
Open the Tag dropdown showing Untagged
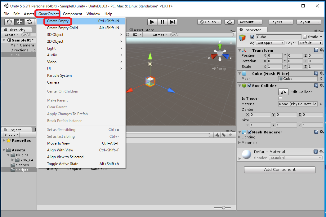click(270, 43)
